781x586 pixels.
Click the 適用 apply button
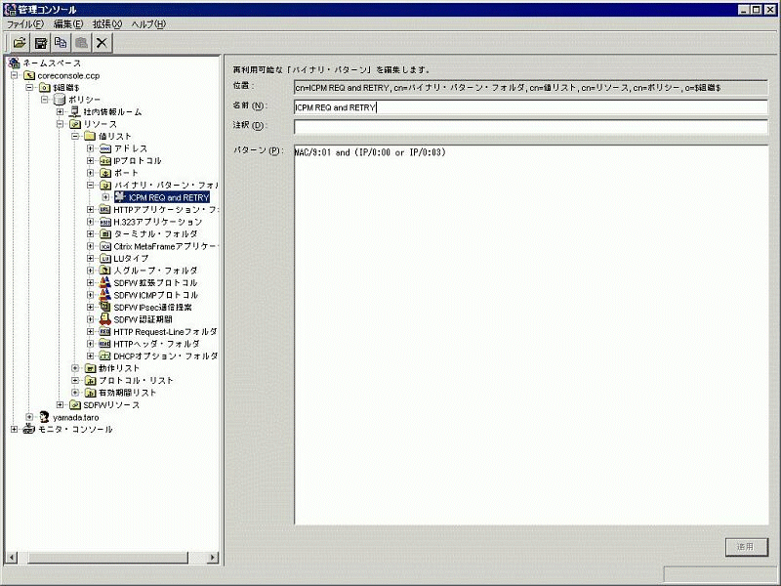pos(747,547)
